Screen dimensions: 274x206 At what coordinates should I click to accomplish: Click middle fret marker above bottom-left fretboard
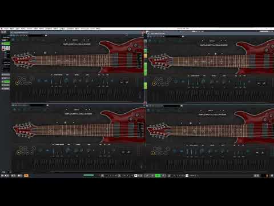[x=65, y=122]
